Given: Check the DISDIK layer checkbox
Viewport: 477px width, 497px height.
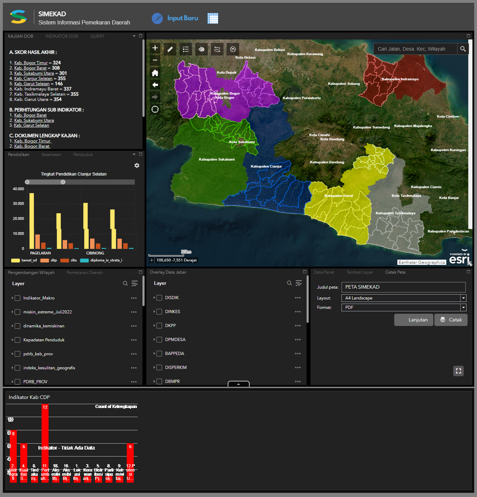Looking at the screenshot, I should pos(159,298).
